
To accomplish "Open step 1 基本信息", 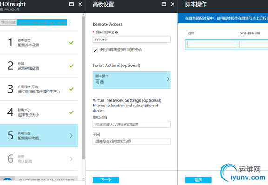I will pyautogui.click(x=39, y=43).
